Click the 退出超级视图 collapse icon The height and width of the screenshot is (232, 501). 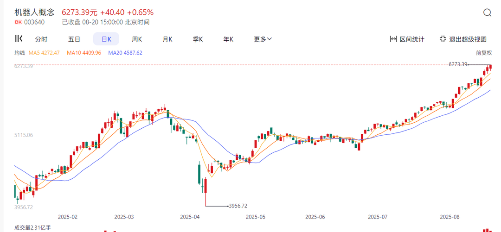point(443,39)
